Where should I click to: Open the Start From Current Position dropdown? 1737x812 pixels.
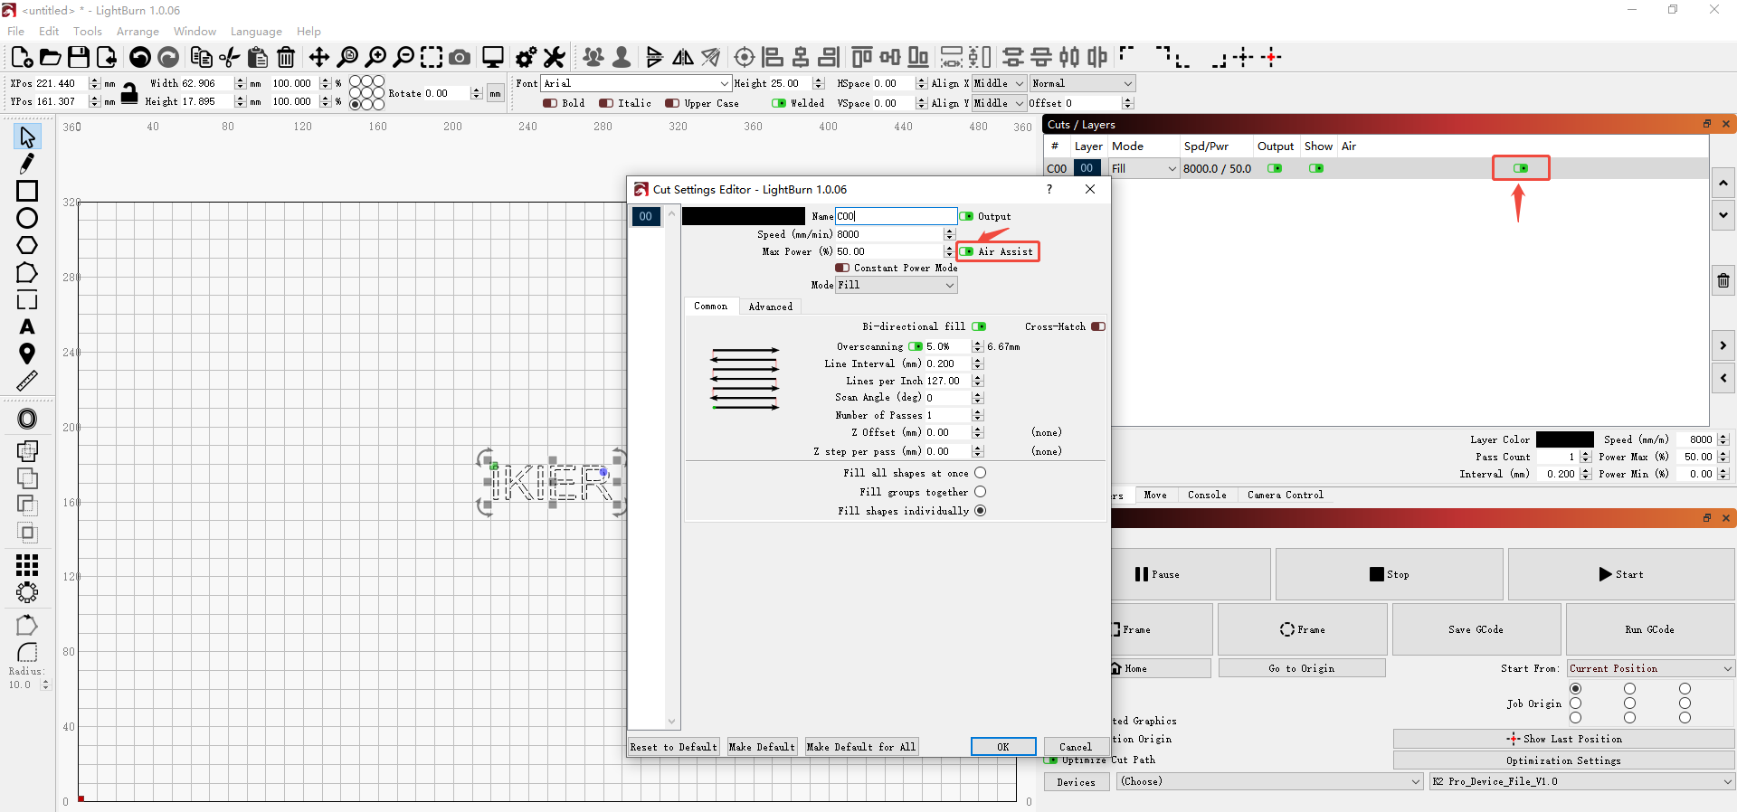coord(1650,668)
